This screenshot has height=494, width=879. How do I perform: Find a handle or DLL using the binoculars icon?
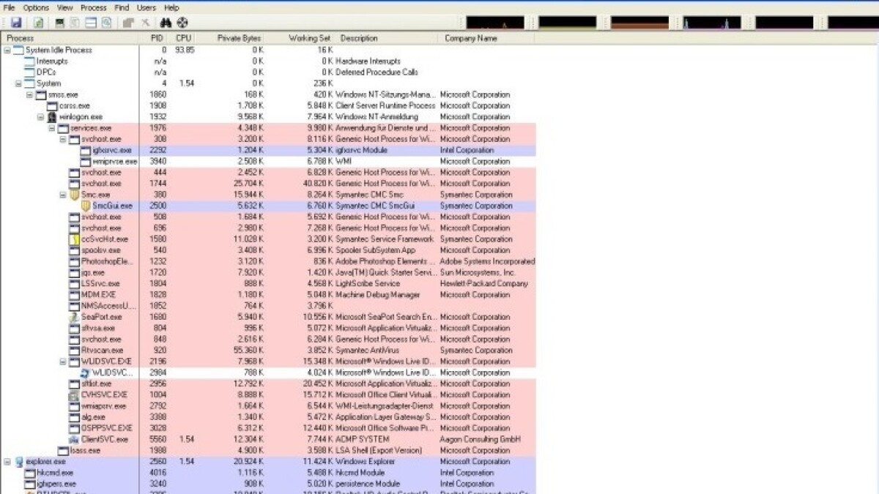tap(167, 23)
